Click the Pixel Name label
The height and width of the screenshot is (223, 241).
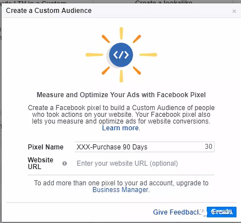pyautogui.click(x=45, y=147)
